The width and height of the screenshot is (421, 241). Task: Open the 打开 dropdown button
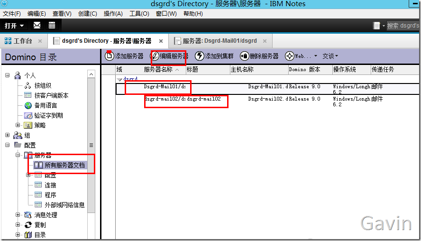[14, 26]
